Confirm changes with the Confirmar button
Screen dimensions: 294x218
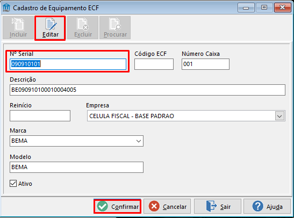(x=117, y=206)
